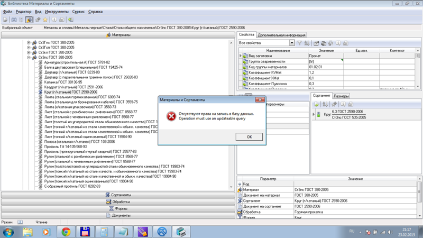Click the Наименование column header
423x238 pixels.
point(278,50)
